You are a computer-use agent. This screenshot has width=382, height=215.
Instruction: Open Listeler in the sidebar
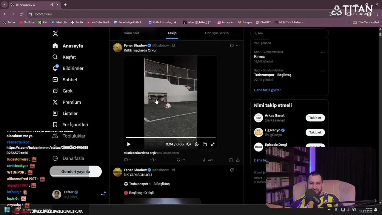tap(65, 113)
